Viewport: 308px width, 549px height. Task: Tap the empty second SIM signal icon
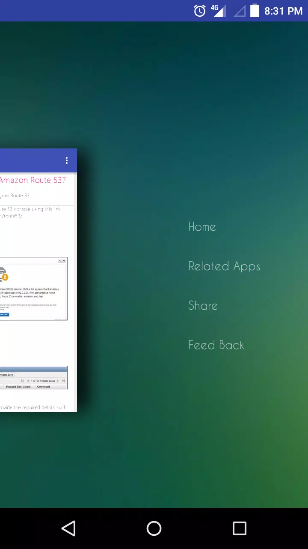coord(240,11)
